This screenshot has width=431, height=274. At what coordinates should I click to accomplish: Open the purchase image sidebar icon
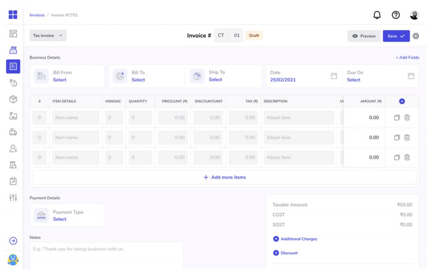13,116
